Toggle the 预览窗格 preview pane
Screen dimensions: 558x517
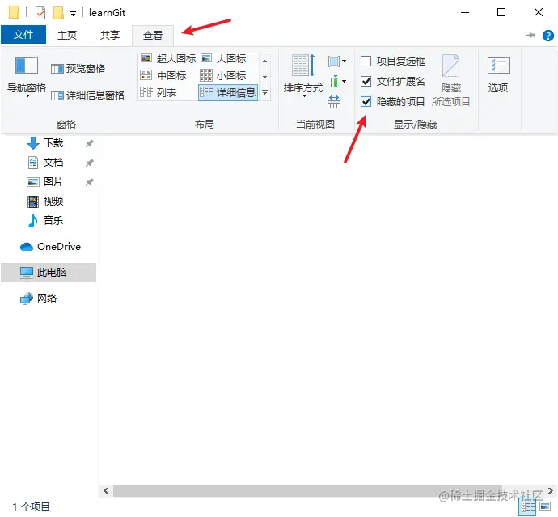pyautogui.click(x=78, y=68)
